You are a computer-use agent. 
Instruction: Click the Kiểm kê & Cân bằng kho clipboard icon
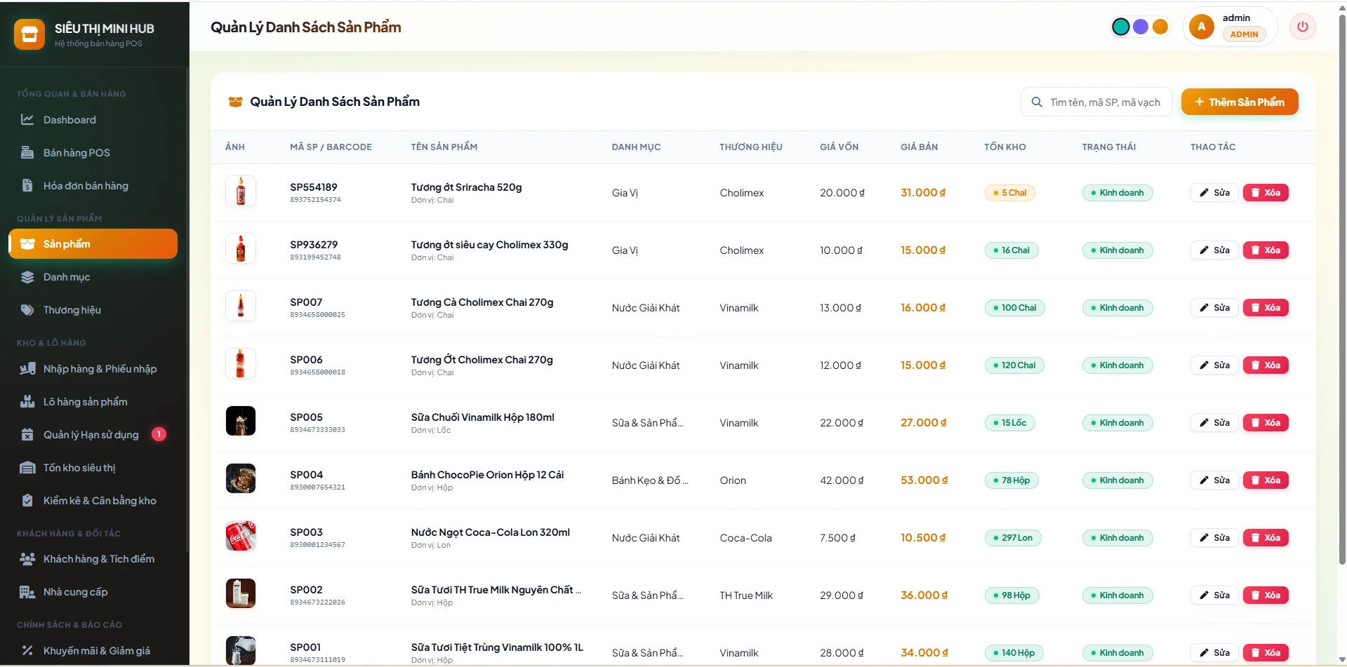(x=27, y=501)
